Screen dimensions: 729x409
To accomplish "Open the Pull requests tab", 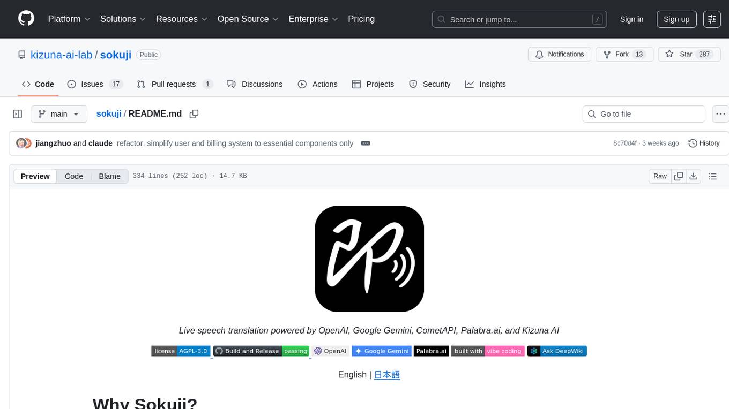I will [175, 84].
